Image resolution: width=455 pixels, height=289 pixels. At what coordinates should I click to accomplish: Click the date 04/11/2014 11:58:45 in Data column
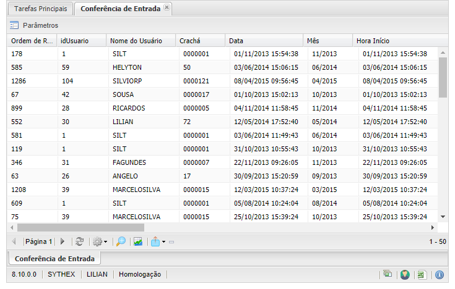click(x=266, y=108)
